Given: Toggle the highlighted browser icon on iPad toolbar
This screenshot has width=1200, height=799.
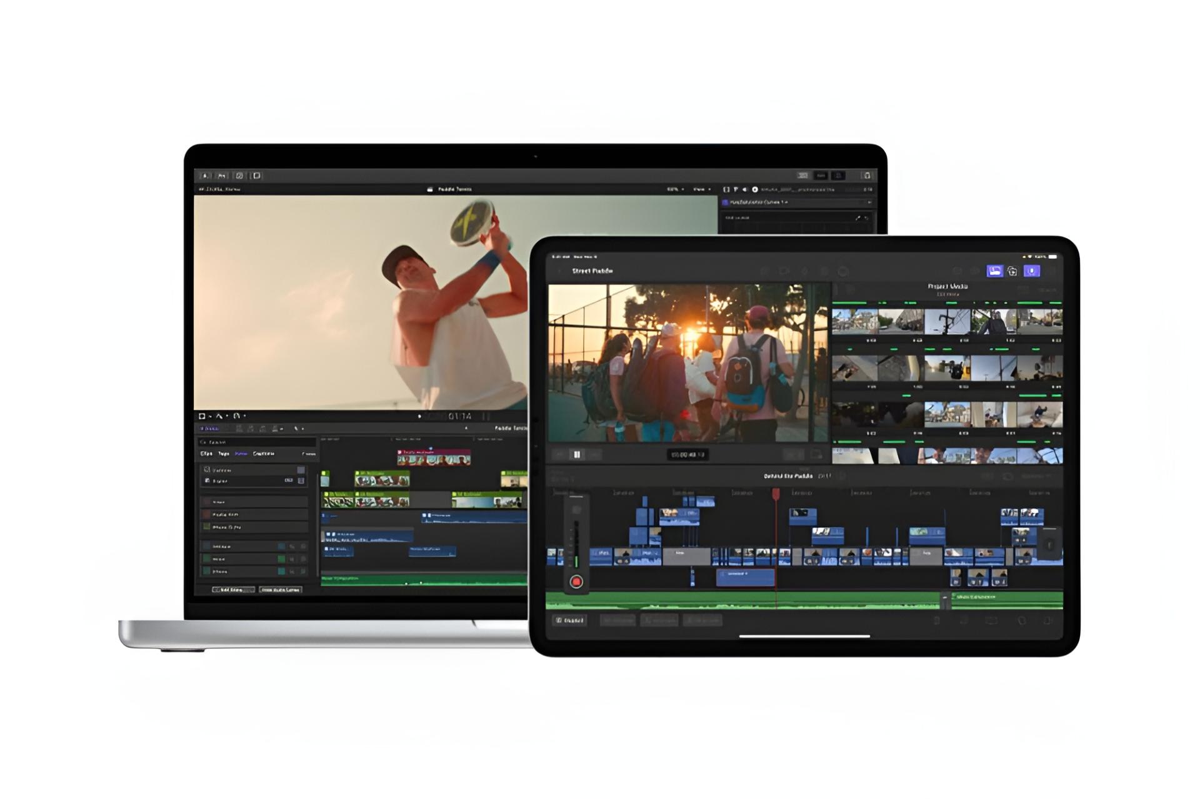Looking at the screenshot, I should [994, 270].
